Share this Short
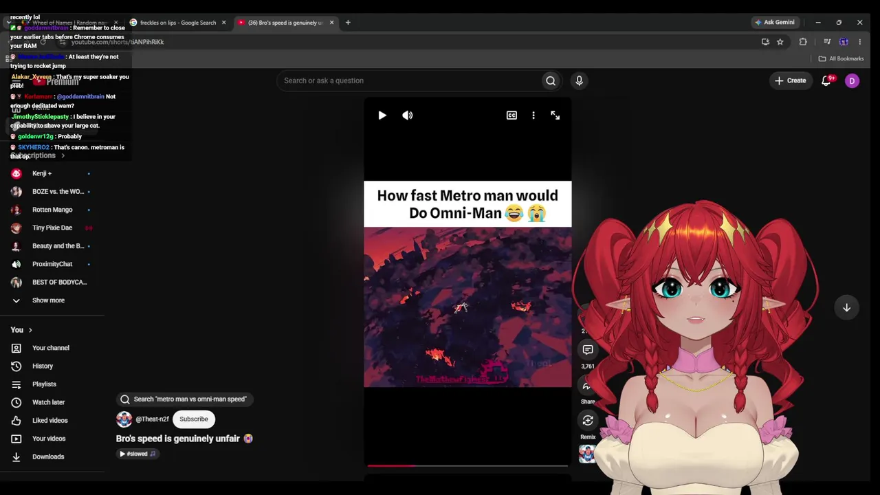Viewport: 880px width, 495px height. (587, 386)
